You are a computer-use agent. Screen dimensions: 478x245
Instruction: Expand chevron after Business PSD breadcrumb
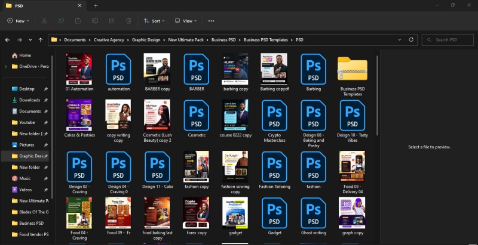click(x=240, y=40)
